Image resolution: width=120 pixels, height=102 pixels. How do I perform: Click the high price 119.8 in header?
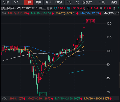coord(107,8)
